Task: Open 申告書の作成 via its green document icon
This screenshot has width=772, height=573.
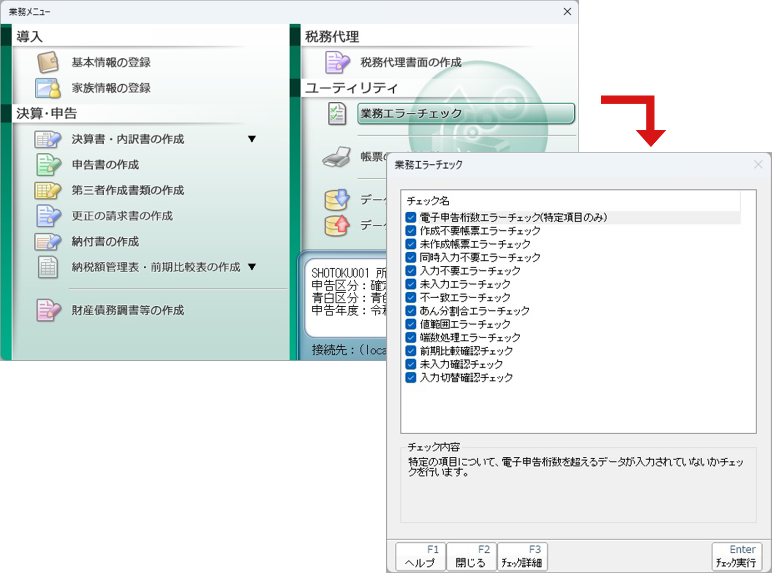Action: pos(48,165)
